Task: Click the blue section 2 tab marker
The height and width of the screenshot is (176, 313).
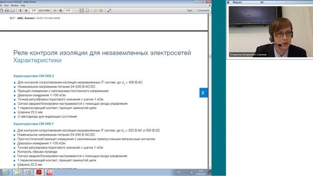Action: pos(203,93)
